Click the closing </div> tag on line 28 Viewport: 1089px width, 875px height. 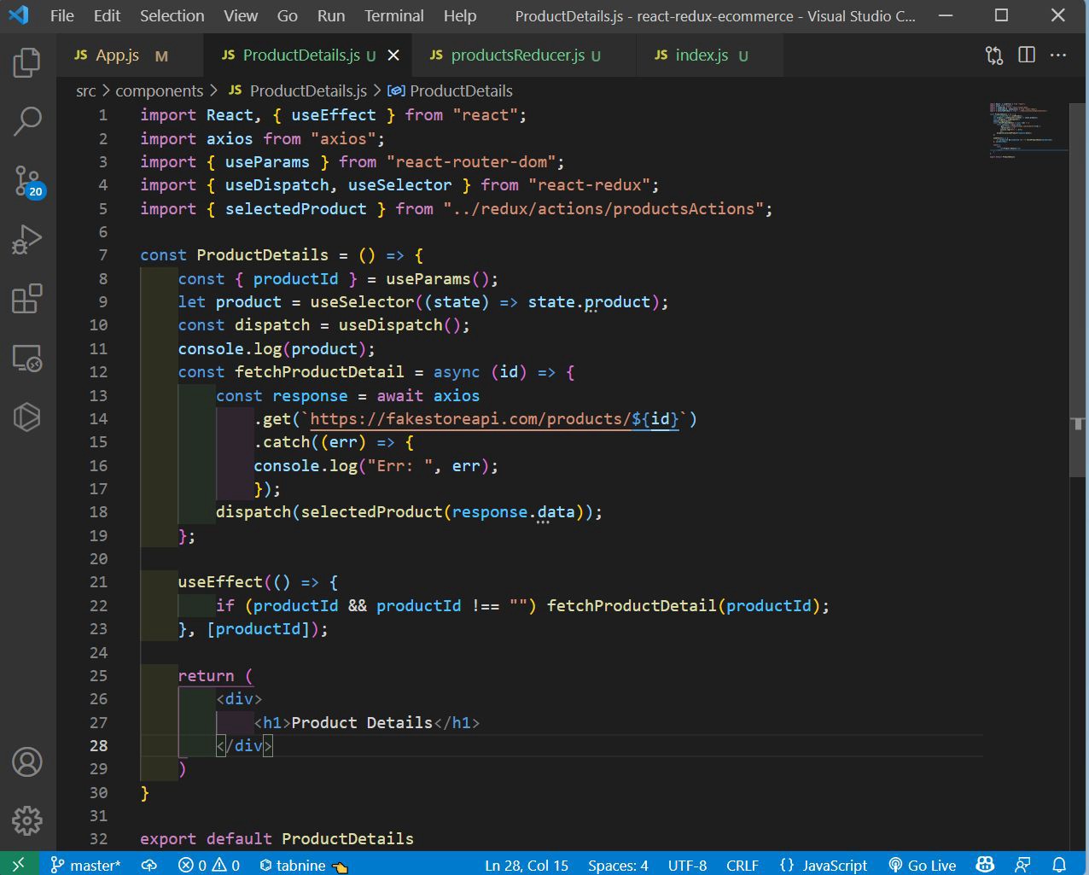244,746
